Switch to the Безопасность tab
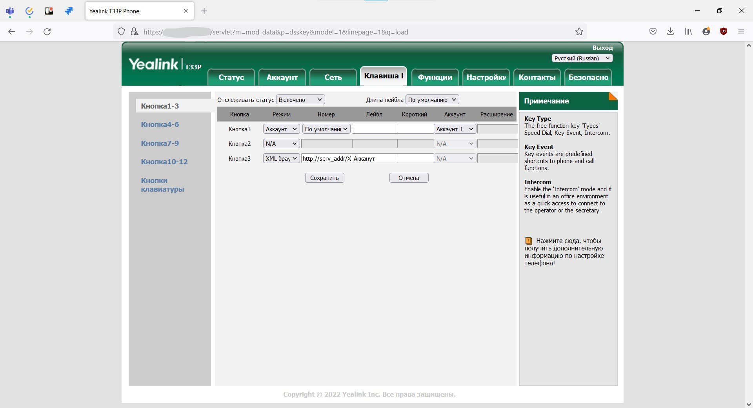Screen dimensions: 753x408 click(x=588, y=77)
